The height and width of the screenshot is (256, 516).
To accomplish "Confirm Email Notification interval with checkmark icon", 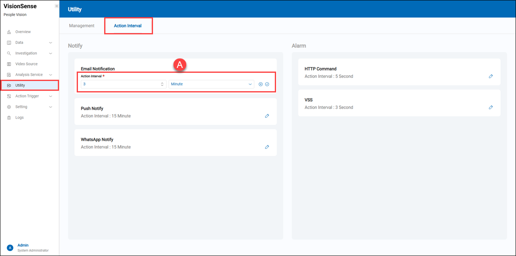I will pyautogui.click(x=267, y=84).
